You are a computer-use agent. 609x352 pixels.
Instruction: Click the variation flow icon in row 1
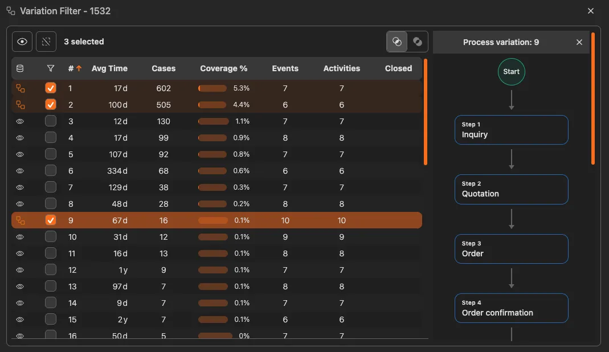point(20,88)
